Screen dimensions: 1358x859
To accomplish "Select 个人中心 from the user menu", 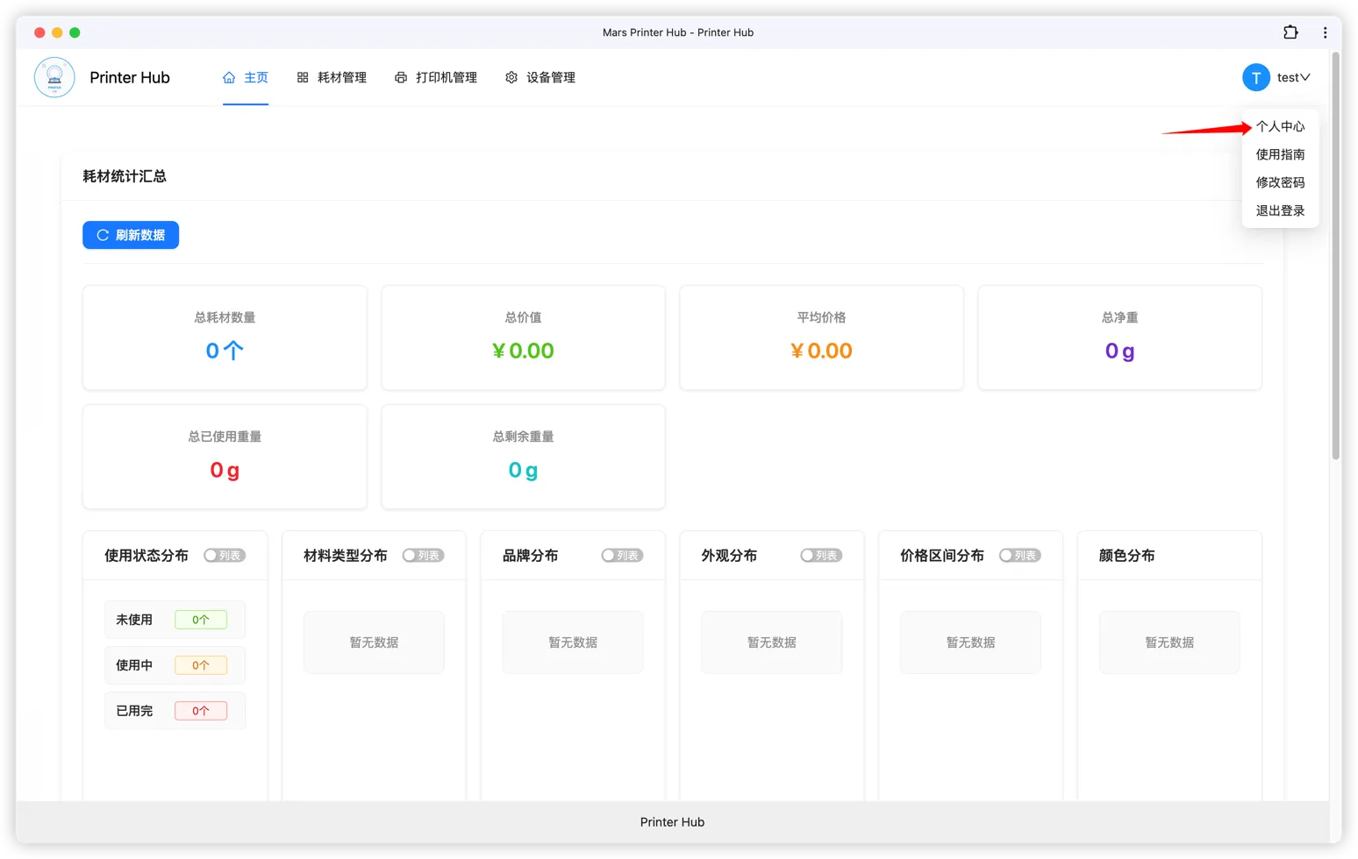I will [x=1280, y=126].
